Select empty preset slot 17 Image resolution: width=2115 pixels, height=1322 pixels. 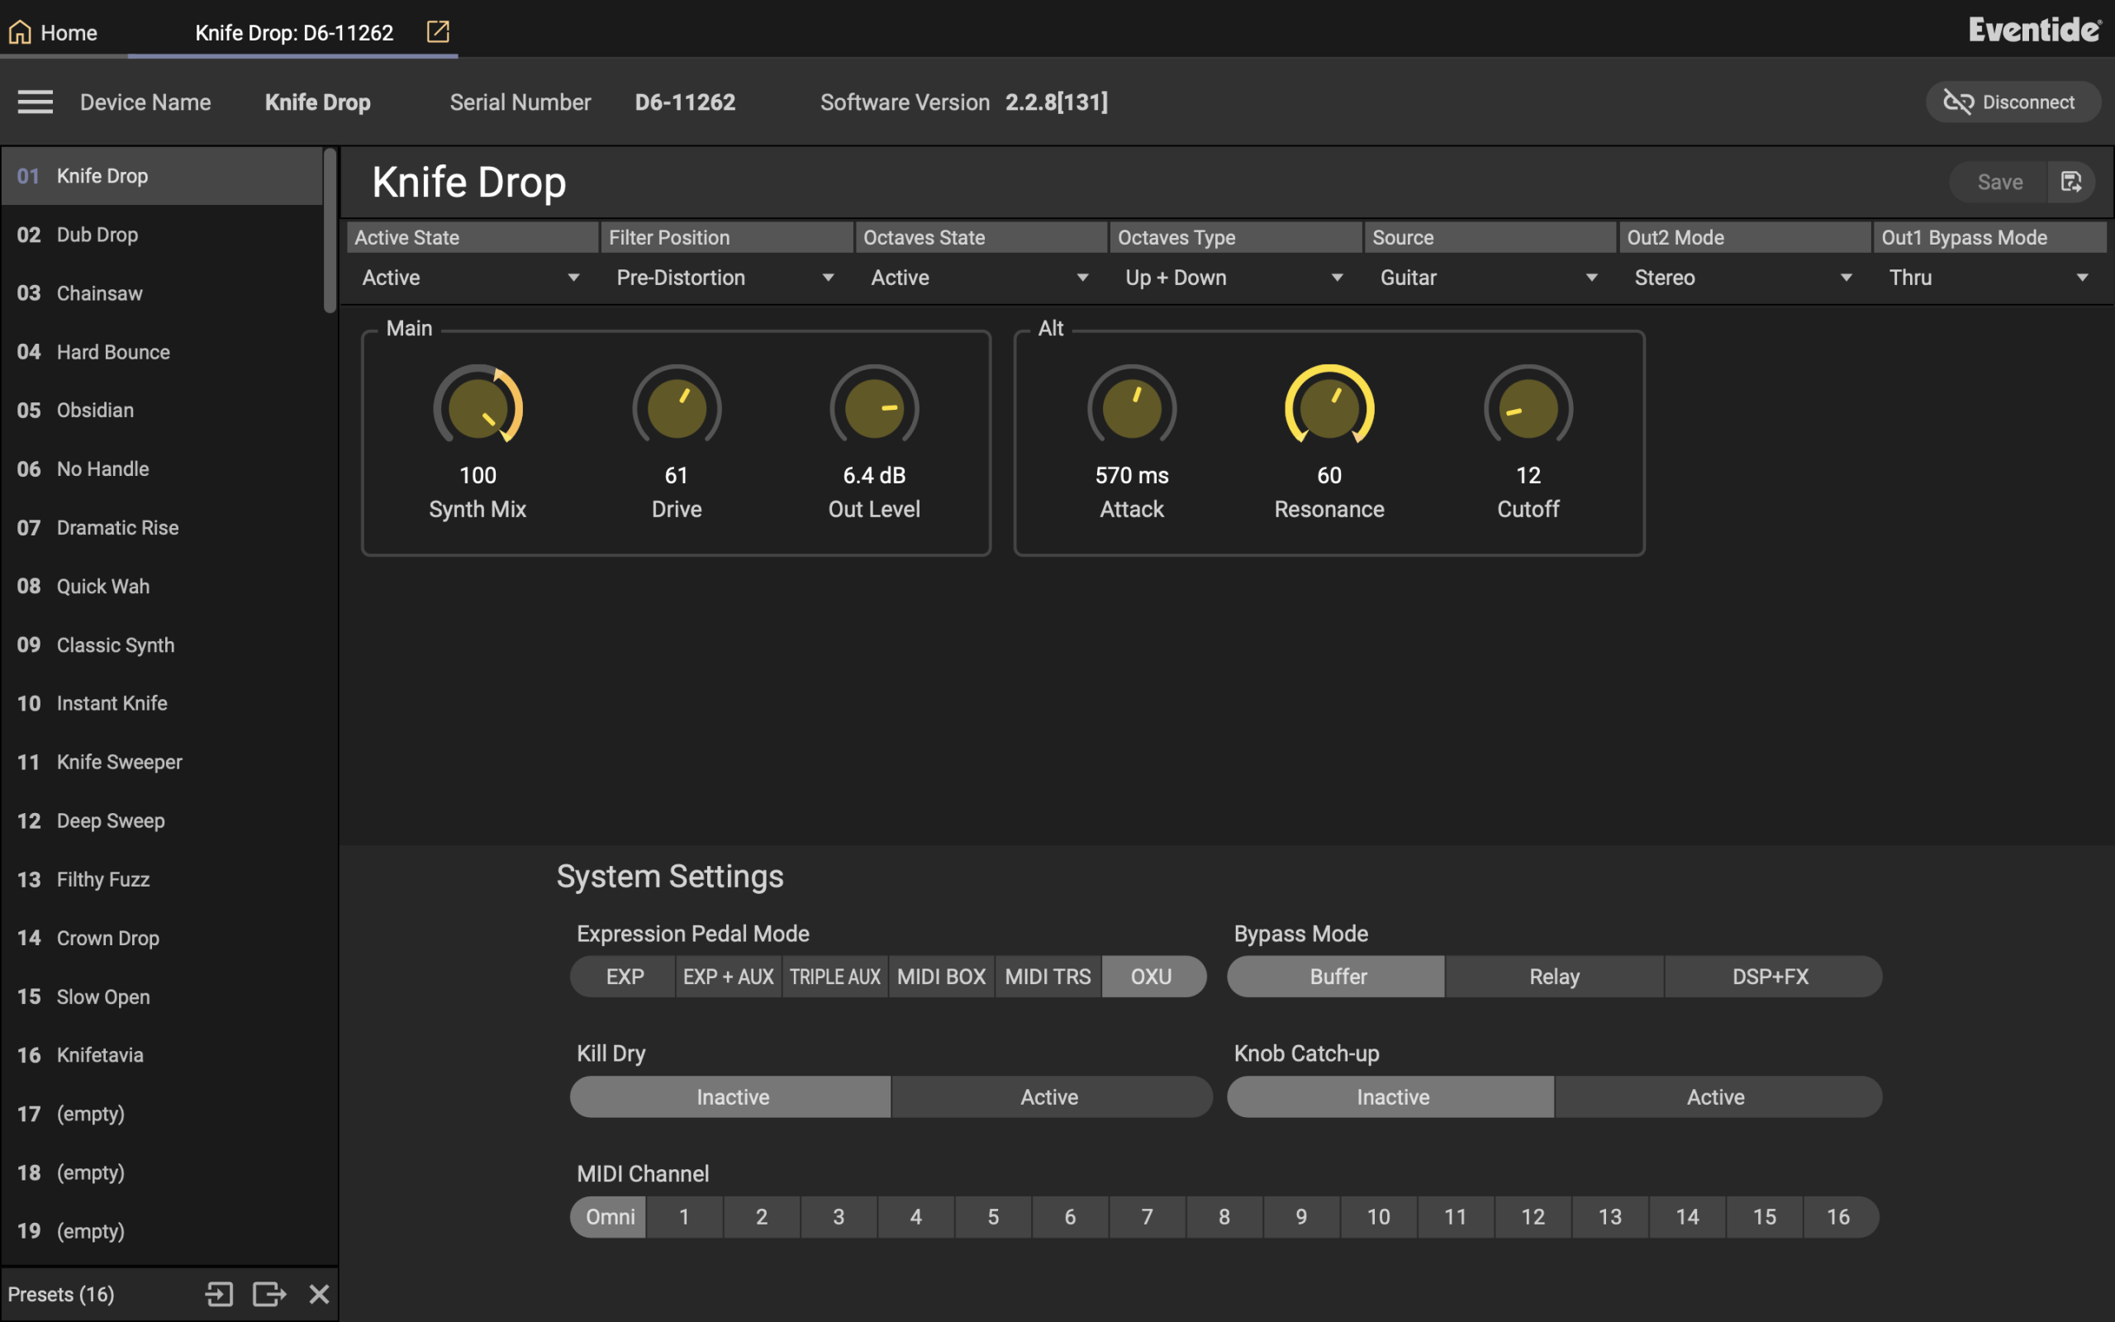(x=162, y=1113)
